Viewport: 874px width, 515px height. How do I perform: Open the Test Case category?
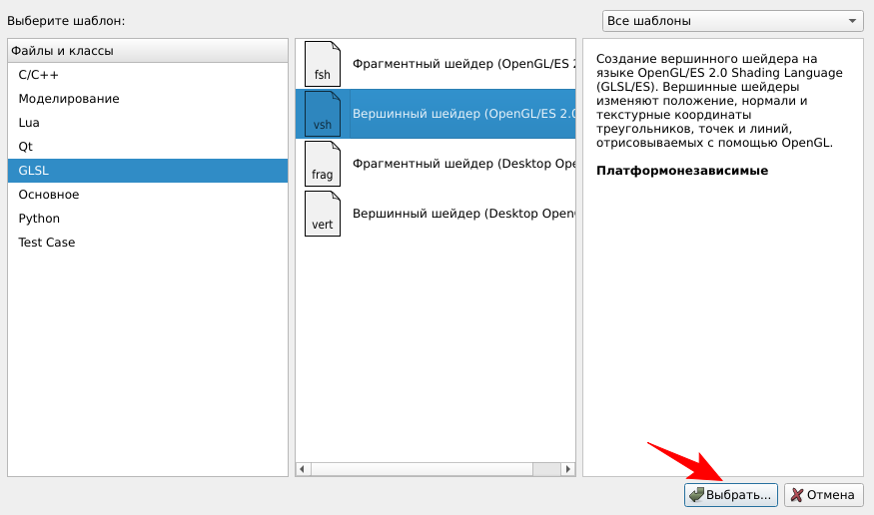tap(46, 243)
